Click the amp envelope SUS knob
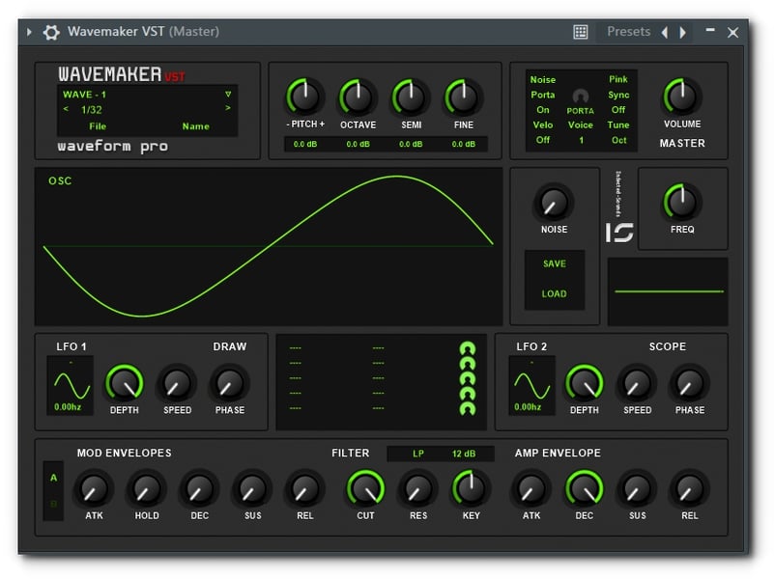The width and height of the screenshot is (774, 579). (x=637, y=489)
